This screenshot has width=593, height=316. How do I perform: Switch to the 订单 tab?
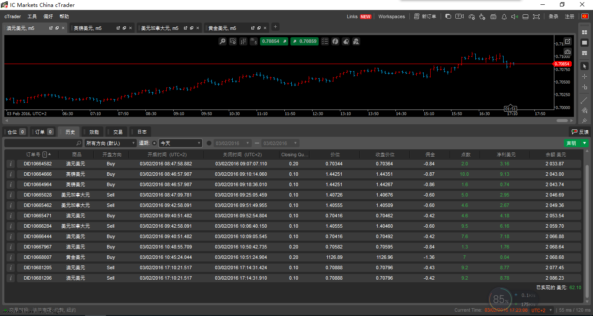43,132
